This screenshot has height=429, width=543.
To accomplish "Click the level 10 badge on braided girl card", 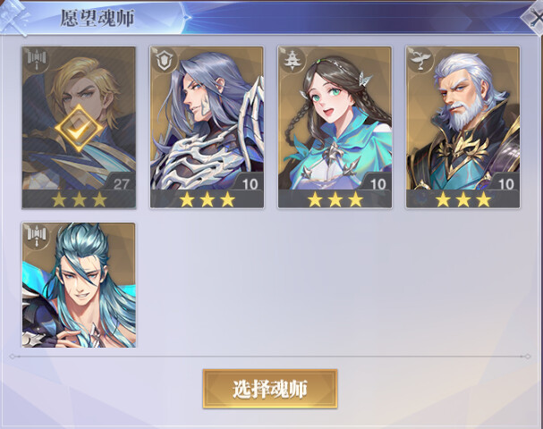I will click(378, 184).
